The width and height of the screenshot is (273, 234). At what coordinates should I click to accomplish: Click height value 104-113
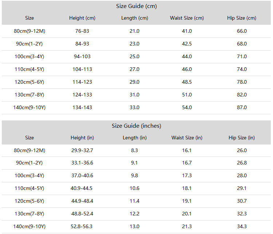tap(82, 69)
